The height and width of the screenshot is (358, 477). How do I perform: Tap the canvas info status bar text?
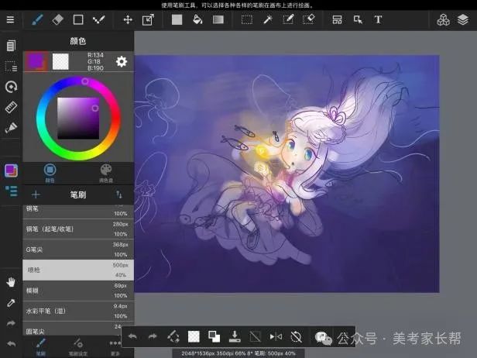[238, 353]
